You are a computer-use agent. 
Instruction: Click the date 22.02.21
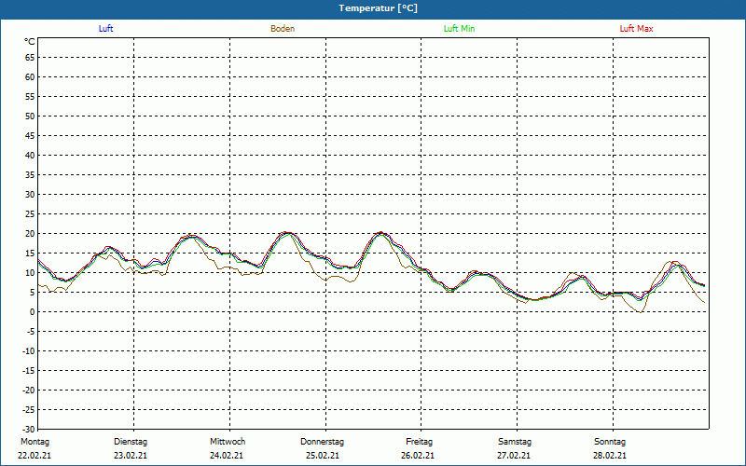coord(35,456)
